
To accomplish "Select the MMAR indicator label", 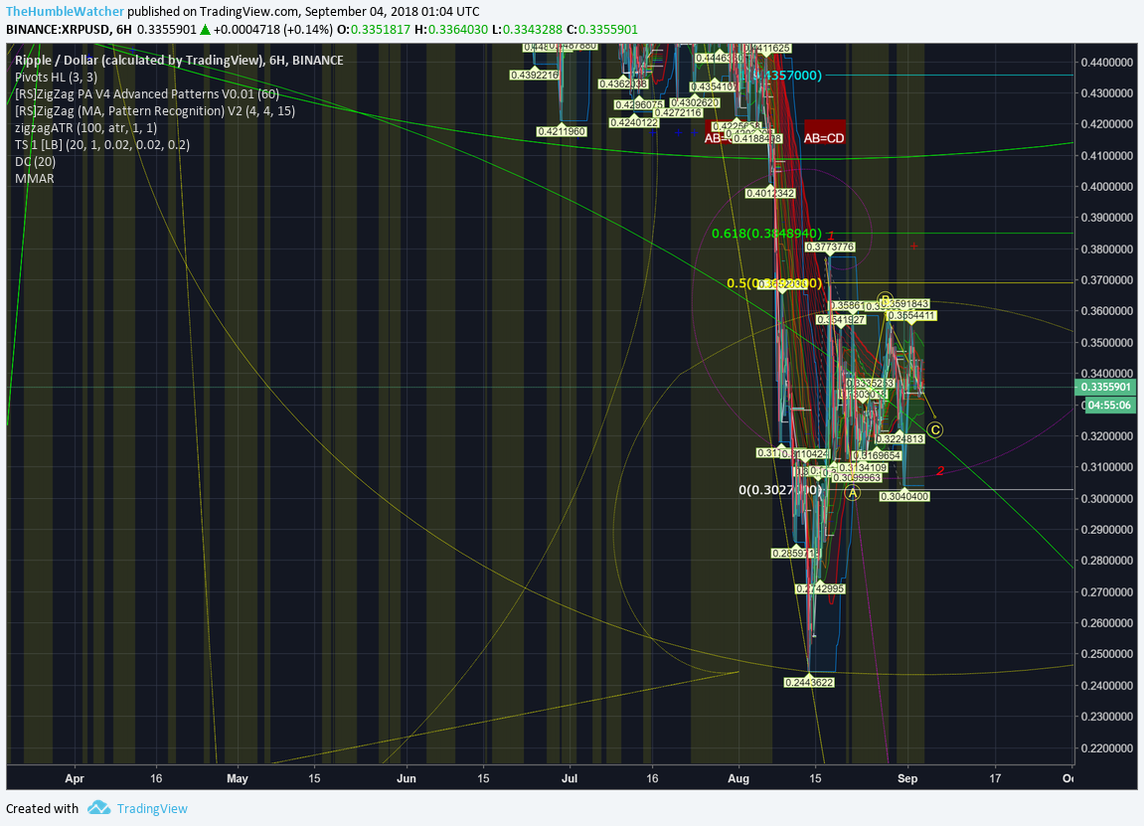I will pos(35,178).
